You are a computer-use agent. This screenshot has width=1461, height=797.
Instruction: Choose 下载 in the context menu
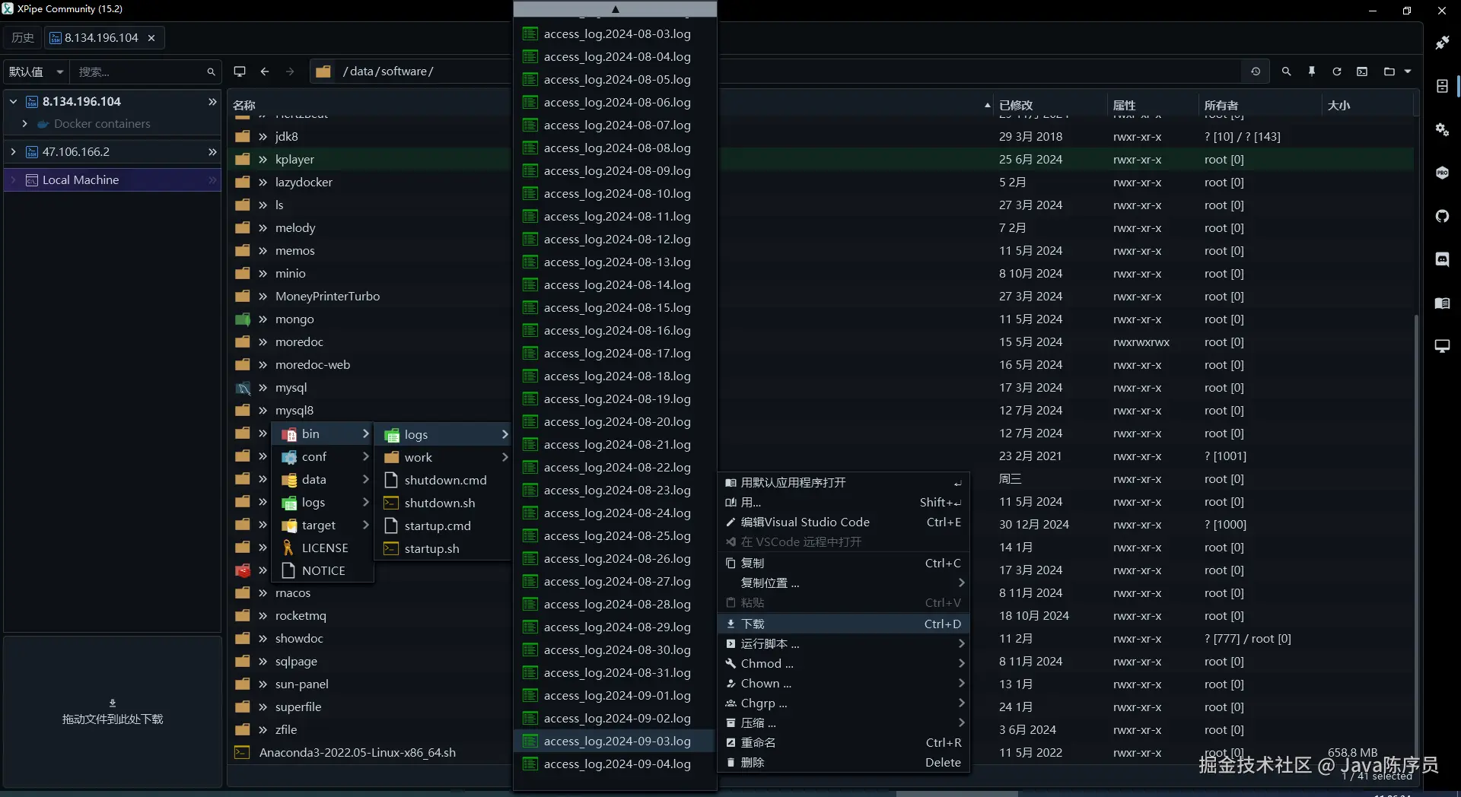(843, 624)
